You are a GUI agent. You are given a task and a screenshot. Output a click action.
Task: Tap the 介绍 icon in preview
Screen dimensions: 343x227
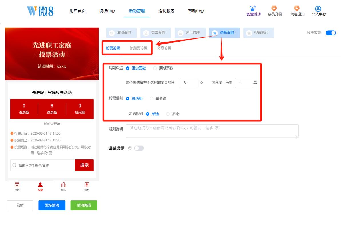[17, 185]
